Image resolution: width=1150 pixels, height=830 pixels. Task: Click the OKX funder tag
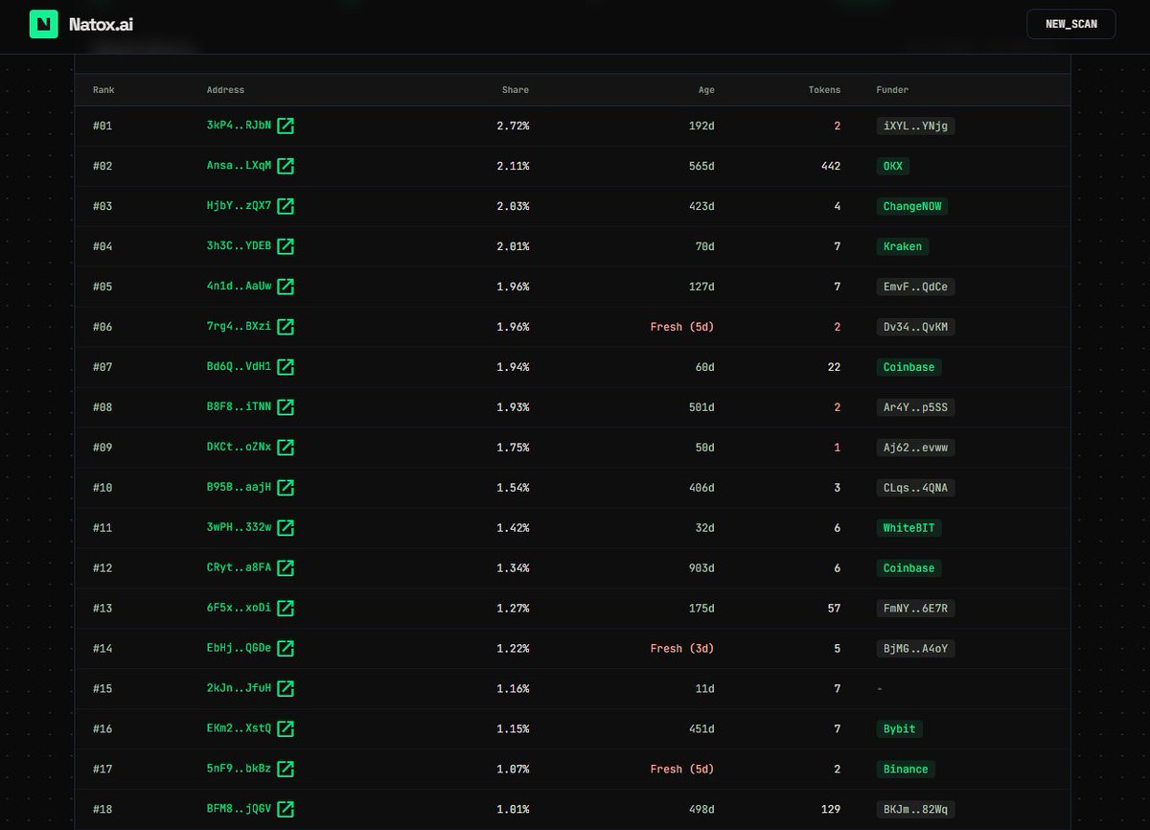[893, 166]
